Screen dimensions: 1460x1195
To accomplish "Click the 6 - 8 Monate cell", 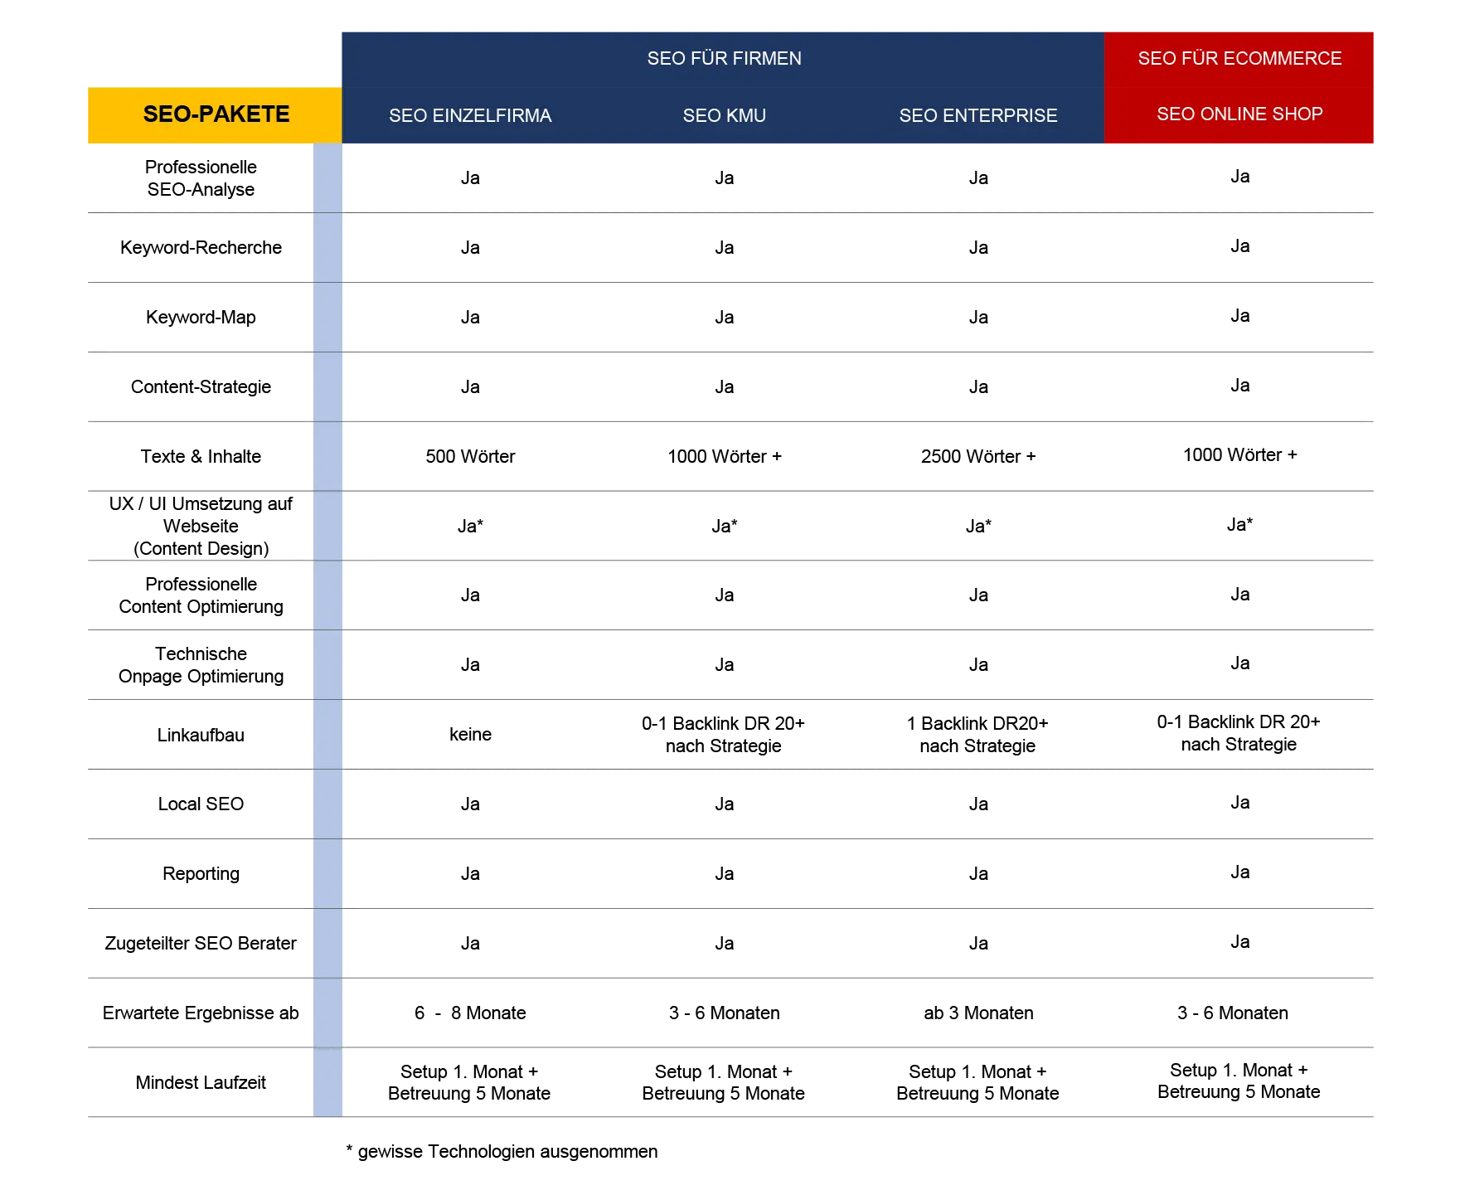I will coord(470,1013).
